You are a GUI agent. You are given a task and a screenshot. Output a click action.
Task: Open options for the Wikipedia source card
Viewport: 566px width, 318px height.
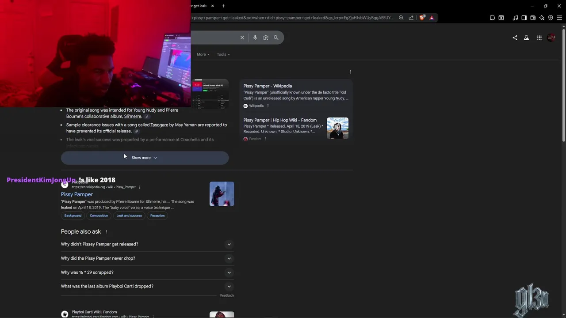268,106
